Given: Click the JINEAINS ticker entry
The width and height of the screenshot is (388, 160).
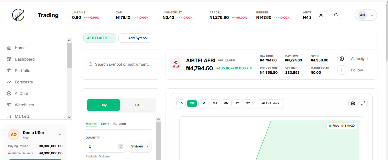Looking at the screenshot, I should (86, 15).
